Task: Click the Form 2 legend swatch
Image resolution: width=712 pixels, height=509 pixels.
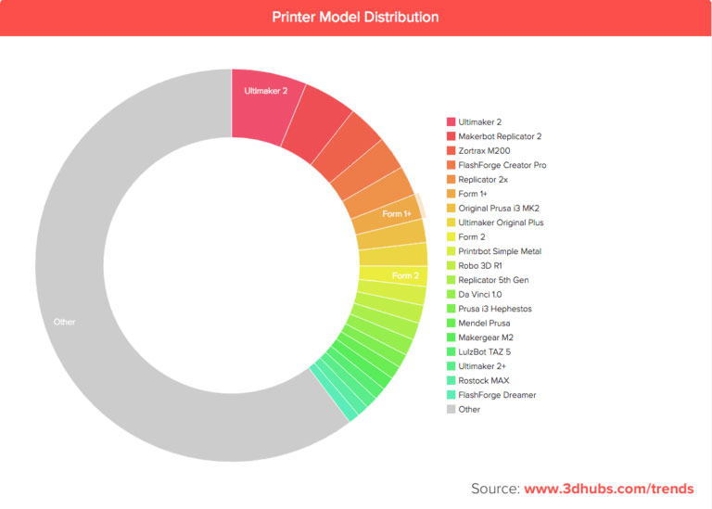Action: 451,237
